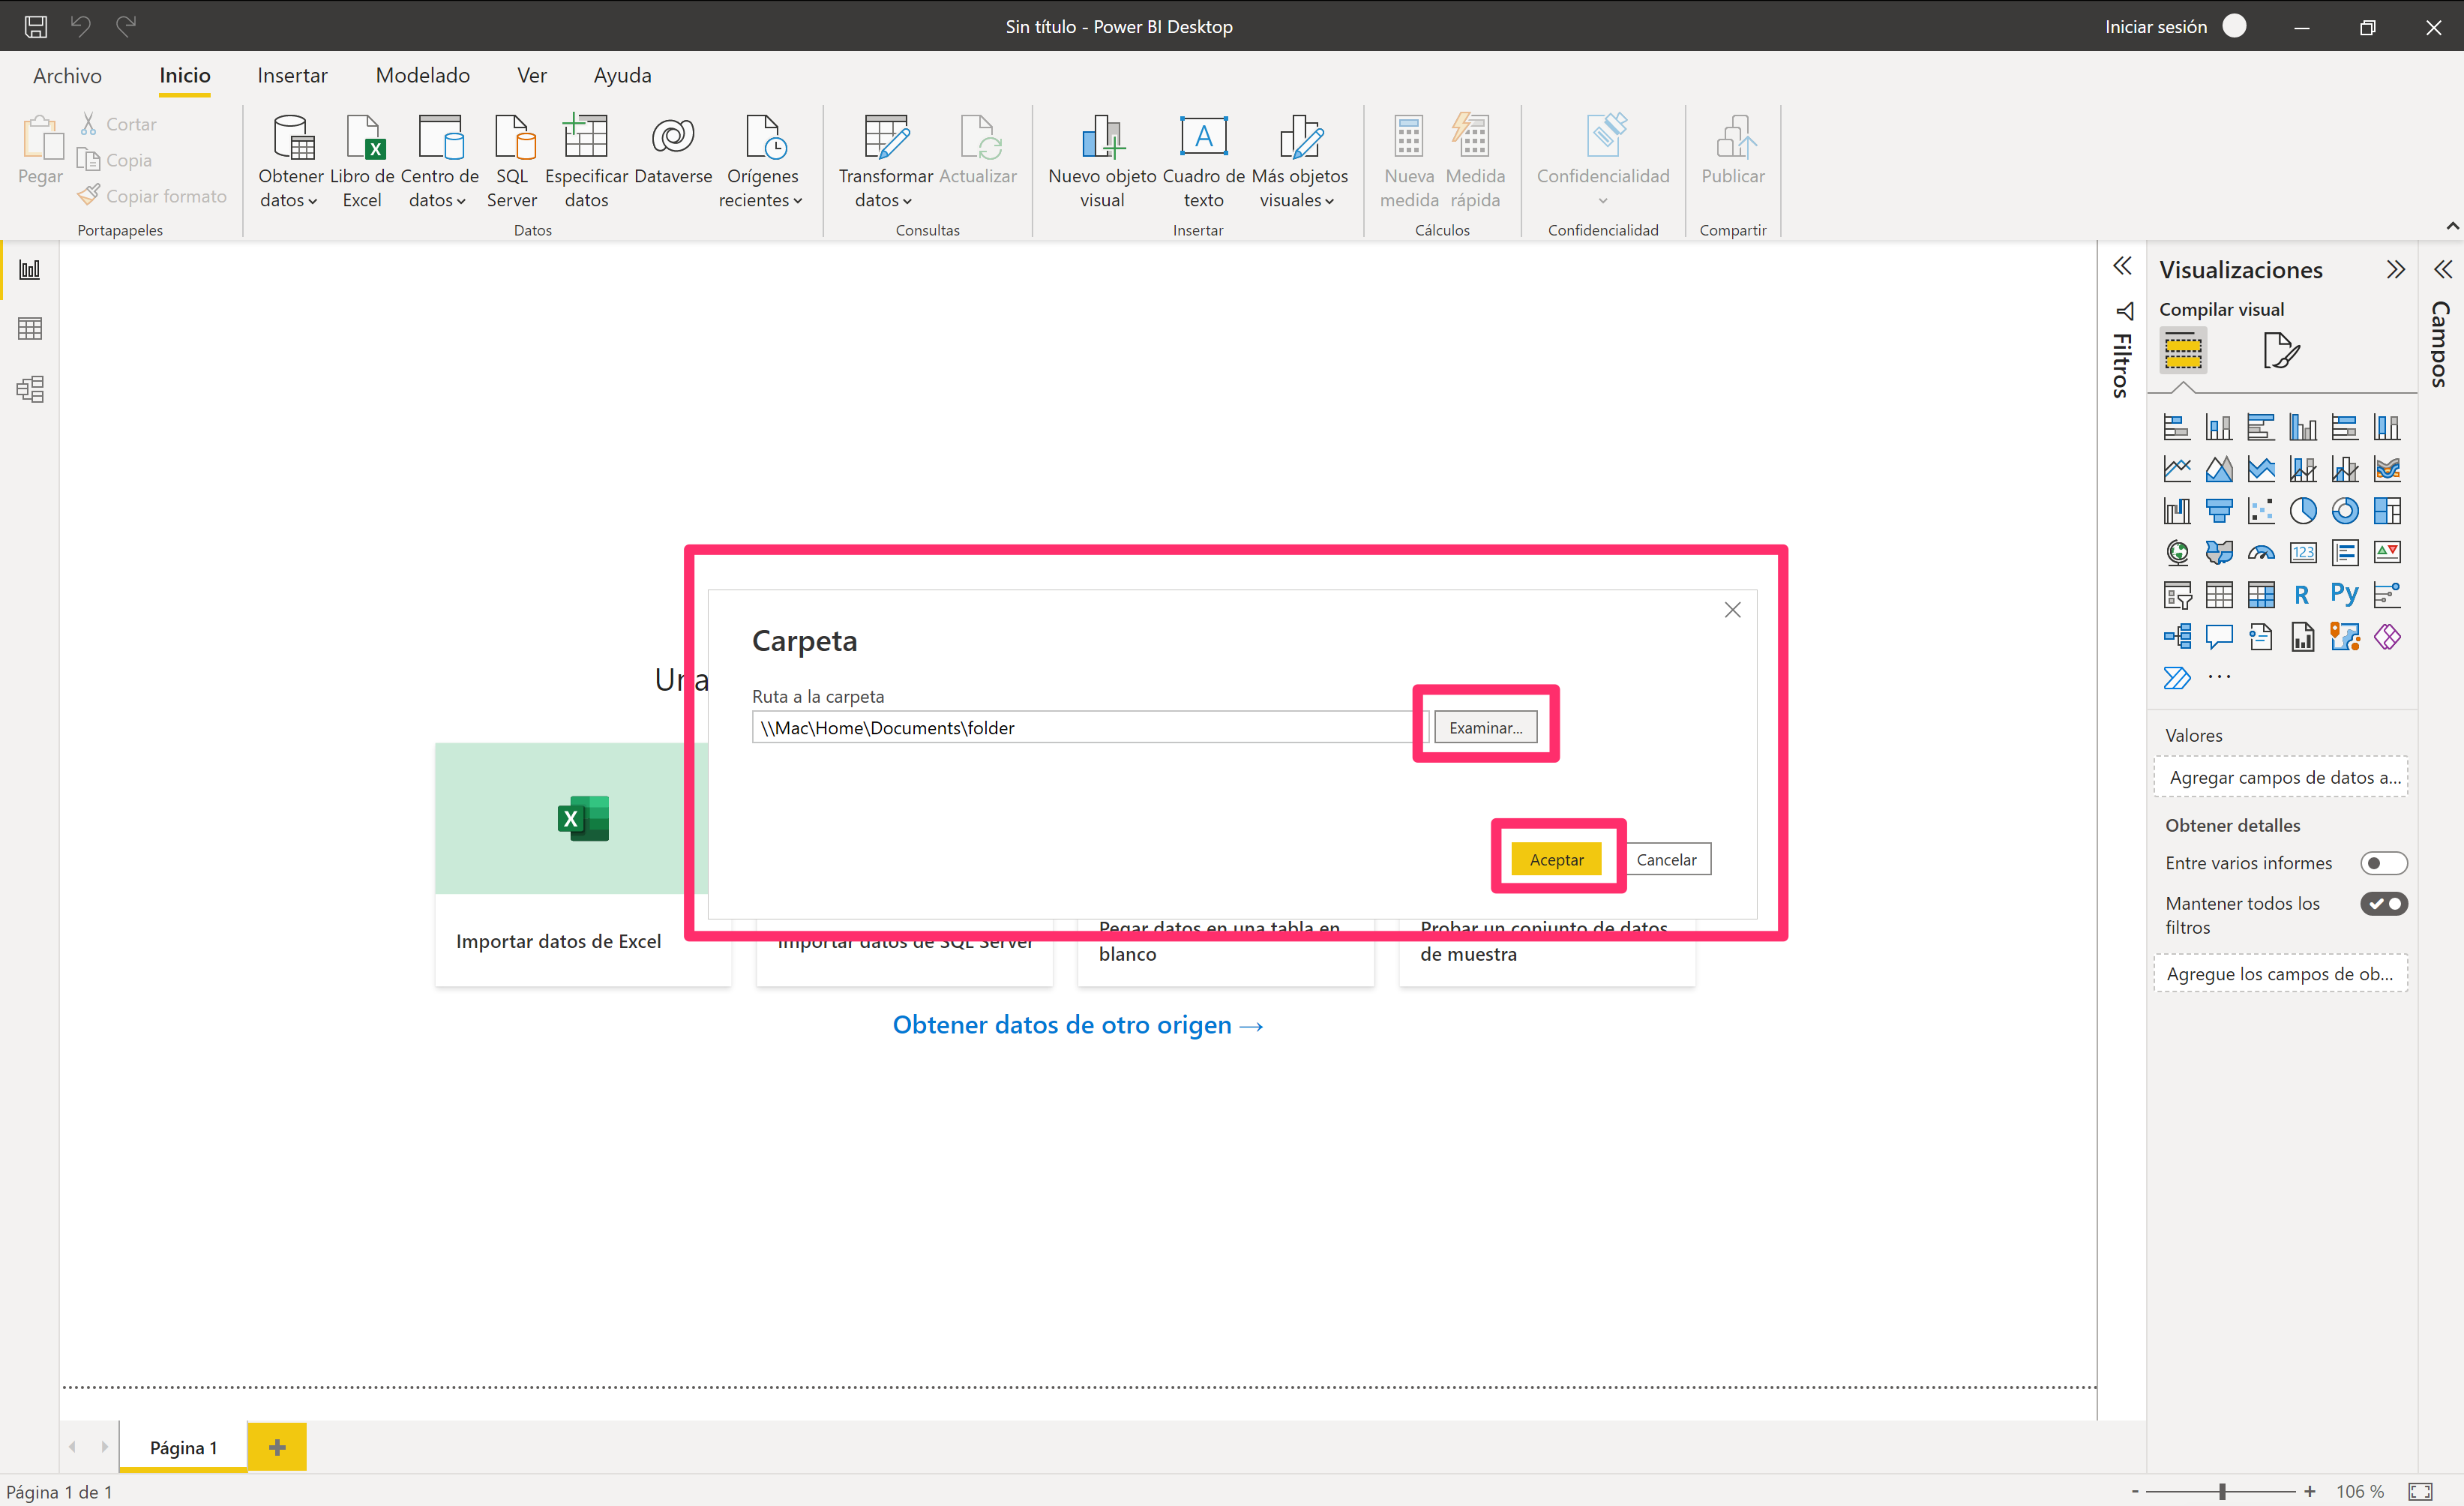
Task: Select the ribbon chart visual icon
Action: tap(2387, 469)
